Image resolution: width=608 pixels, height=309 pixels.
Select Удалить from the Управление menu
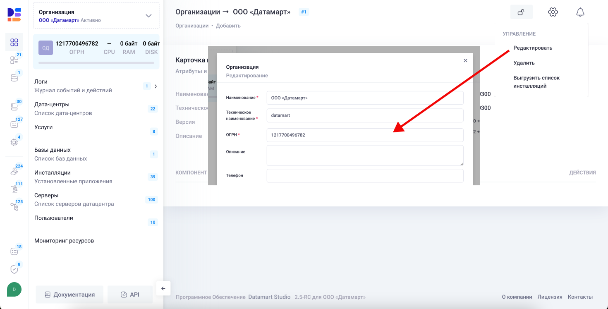click(x=524, y=63)
